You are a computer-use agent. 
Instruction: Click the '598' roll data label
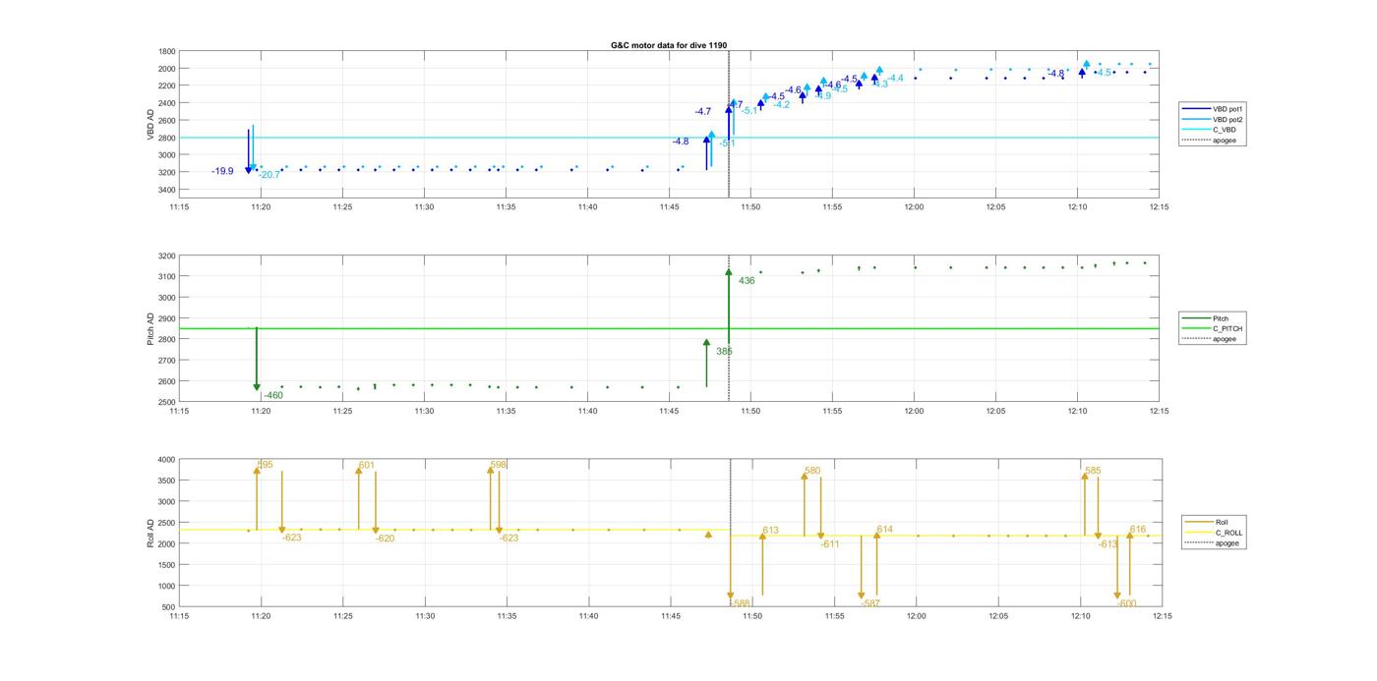pyautogui.click(x=499, y=465)
